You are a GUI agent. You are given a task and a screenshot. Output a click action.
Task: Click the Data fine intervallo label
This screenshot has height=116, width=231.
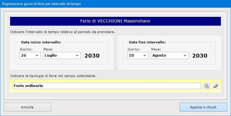point(147,42)
